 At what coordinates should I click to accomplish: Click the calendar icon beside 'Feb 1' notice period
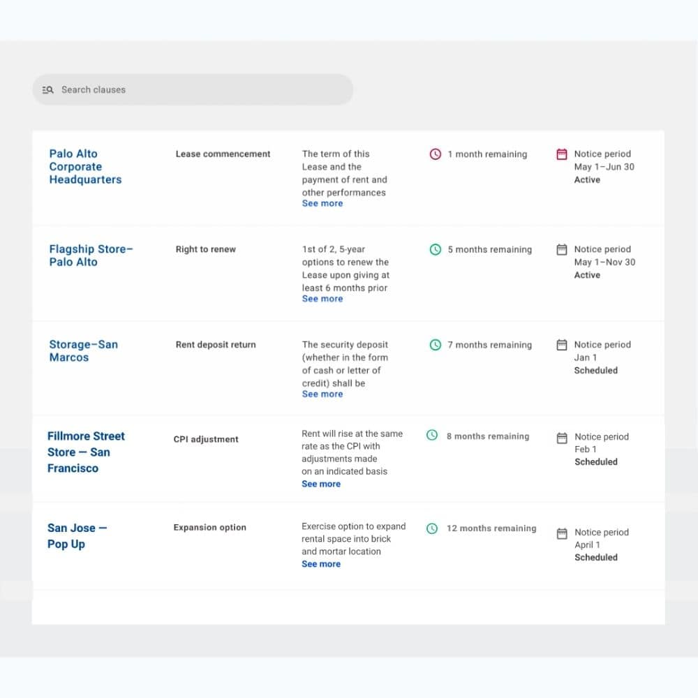click(562, 437)
